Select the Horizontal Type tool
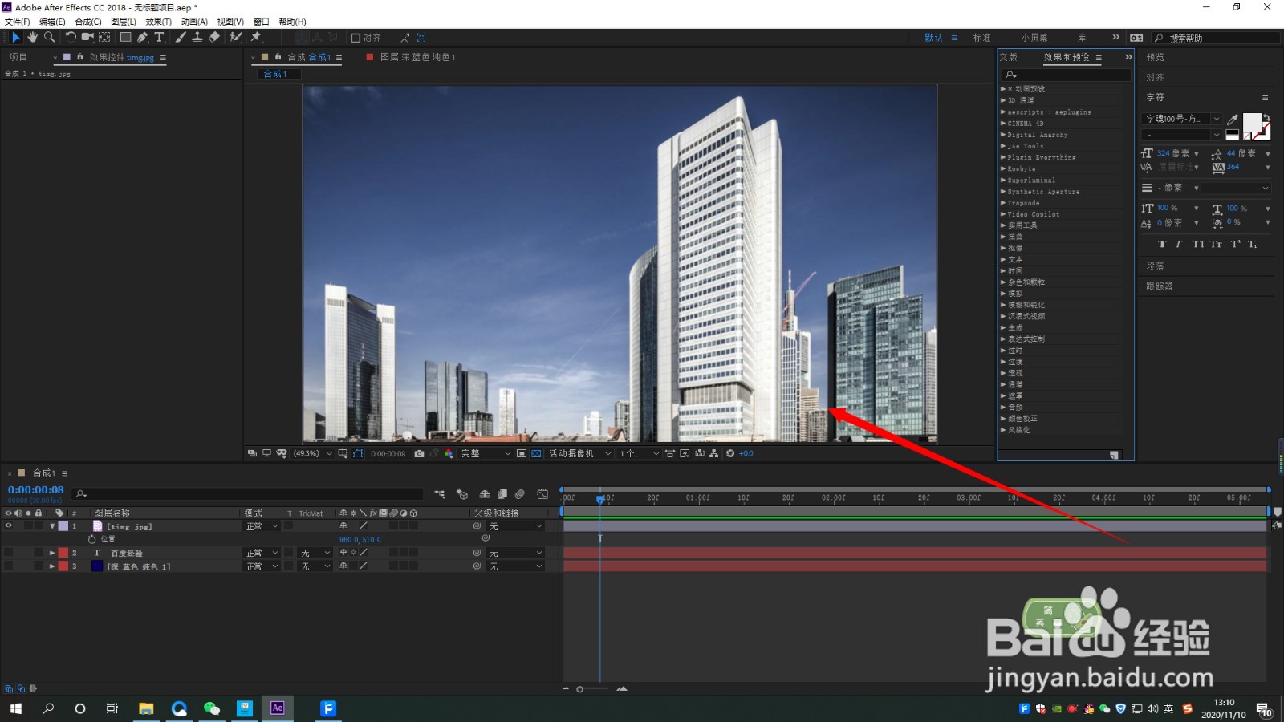 coord(159,38)
